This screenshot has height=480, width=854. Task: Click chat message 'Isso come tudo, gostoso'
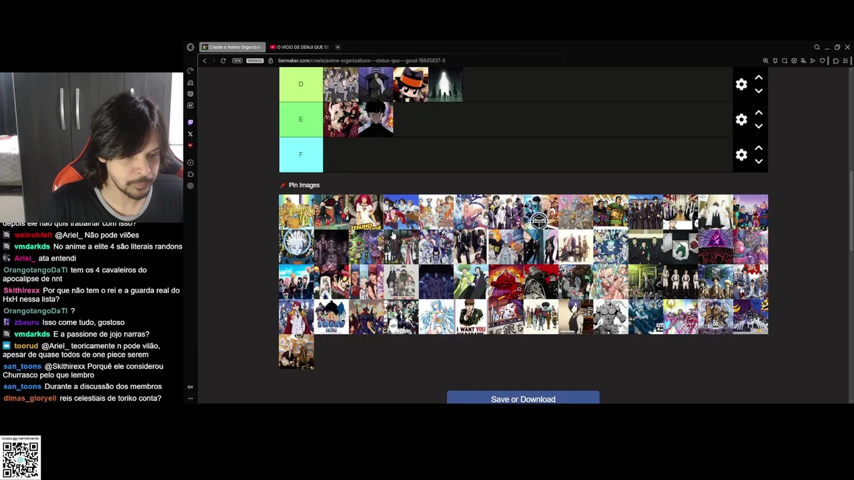point(84,323)
